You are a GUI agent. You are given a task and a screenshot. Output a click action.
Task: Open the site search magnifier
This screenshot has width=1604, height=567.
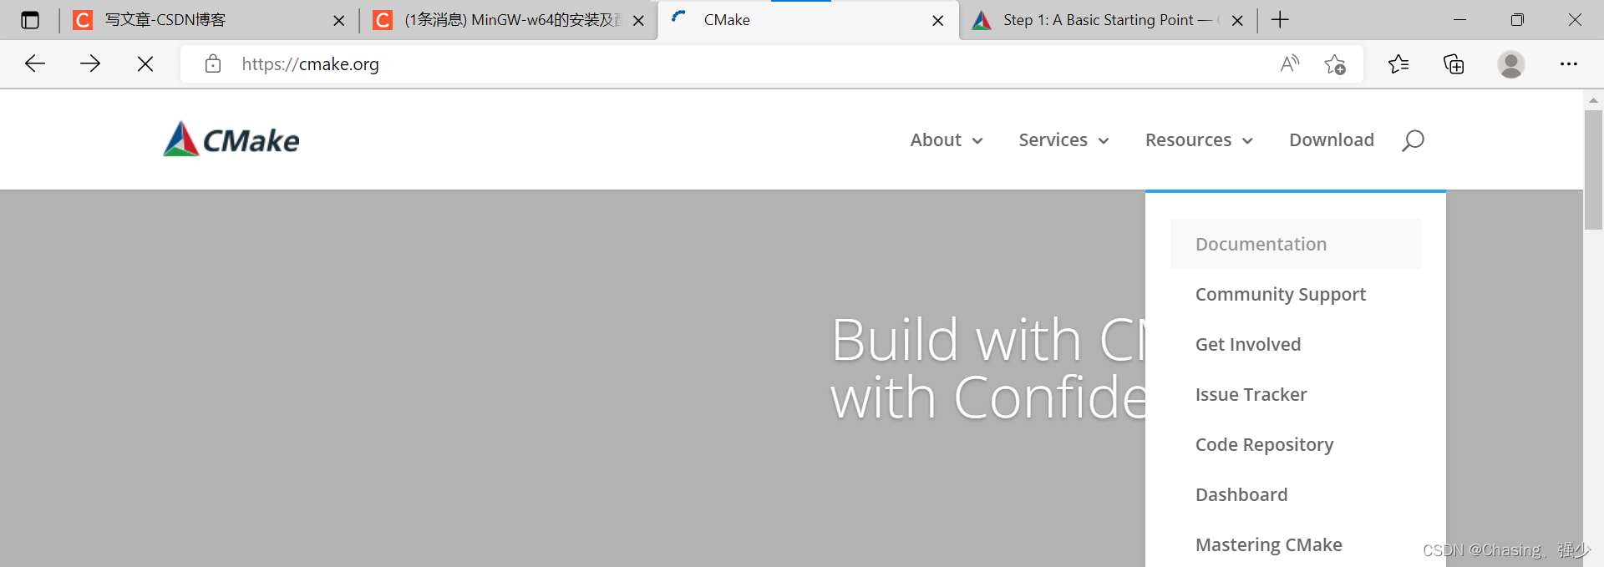[x=1413, y=140]
